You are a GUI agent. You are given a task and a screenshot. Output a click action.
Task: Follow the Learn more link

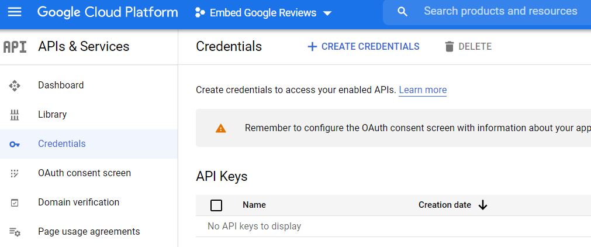[423, 90]
